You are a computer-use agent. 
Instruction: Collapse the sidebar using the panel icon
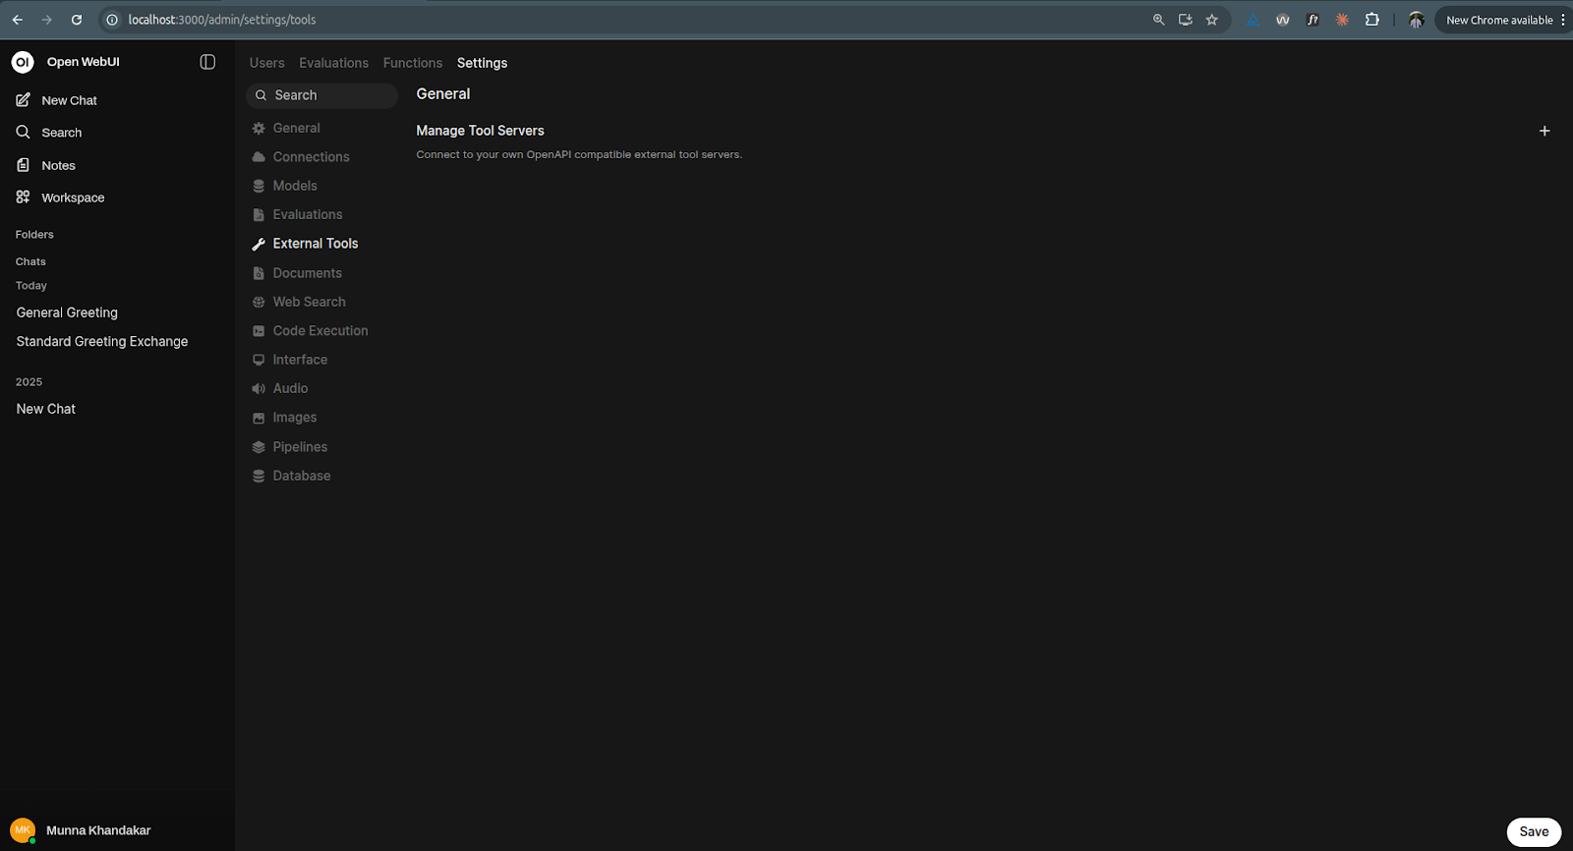click(x=207, y=62)
